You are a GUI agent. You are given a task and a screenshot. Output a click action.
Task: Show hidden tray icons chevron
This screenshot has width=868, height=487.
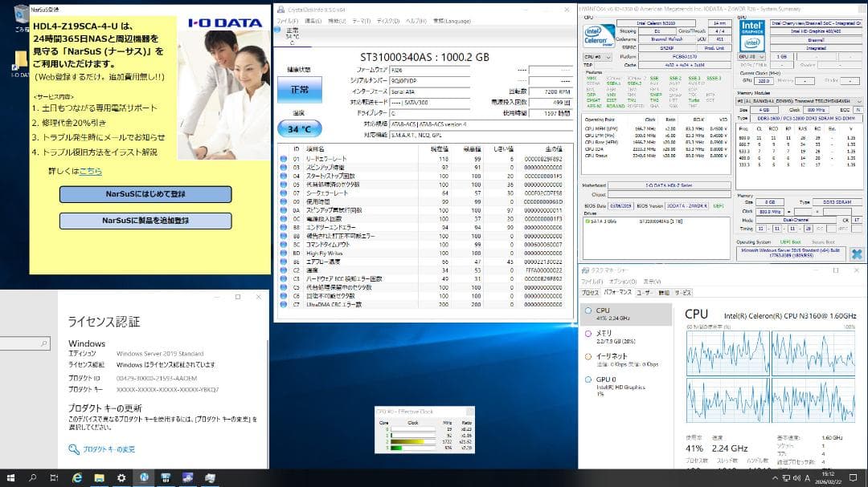(x=775, y=478)
